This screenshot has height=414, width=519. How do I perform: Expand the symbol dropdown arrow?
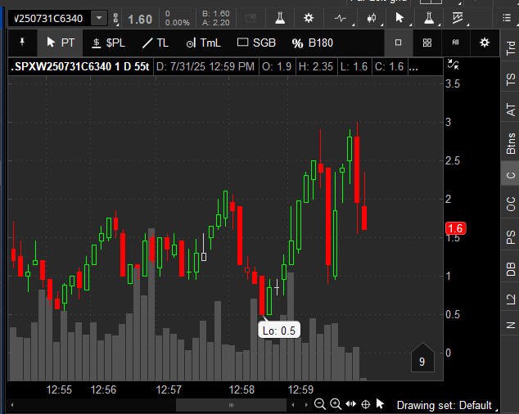(99, 18)
